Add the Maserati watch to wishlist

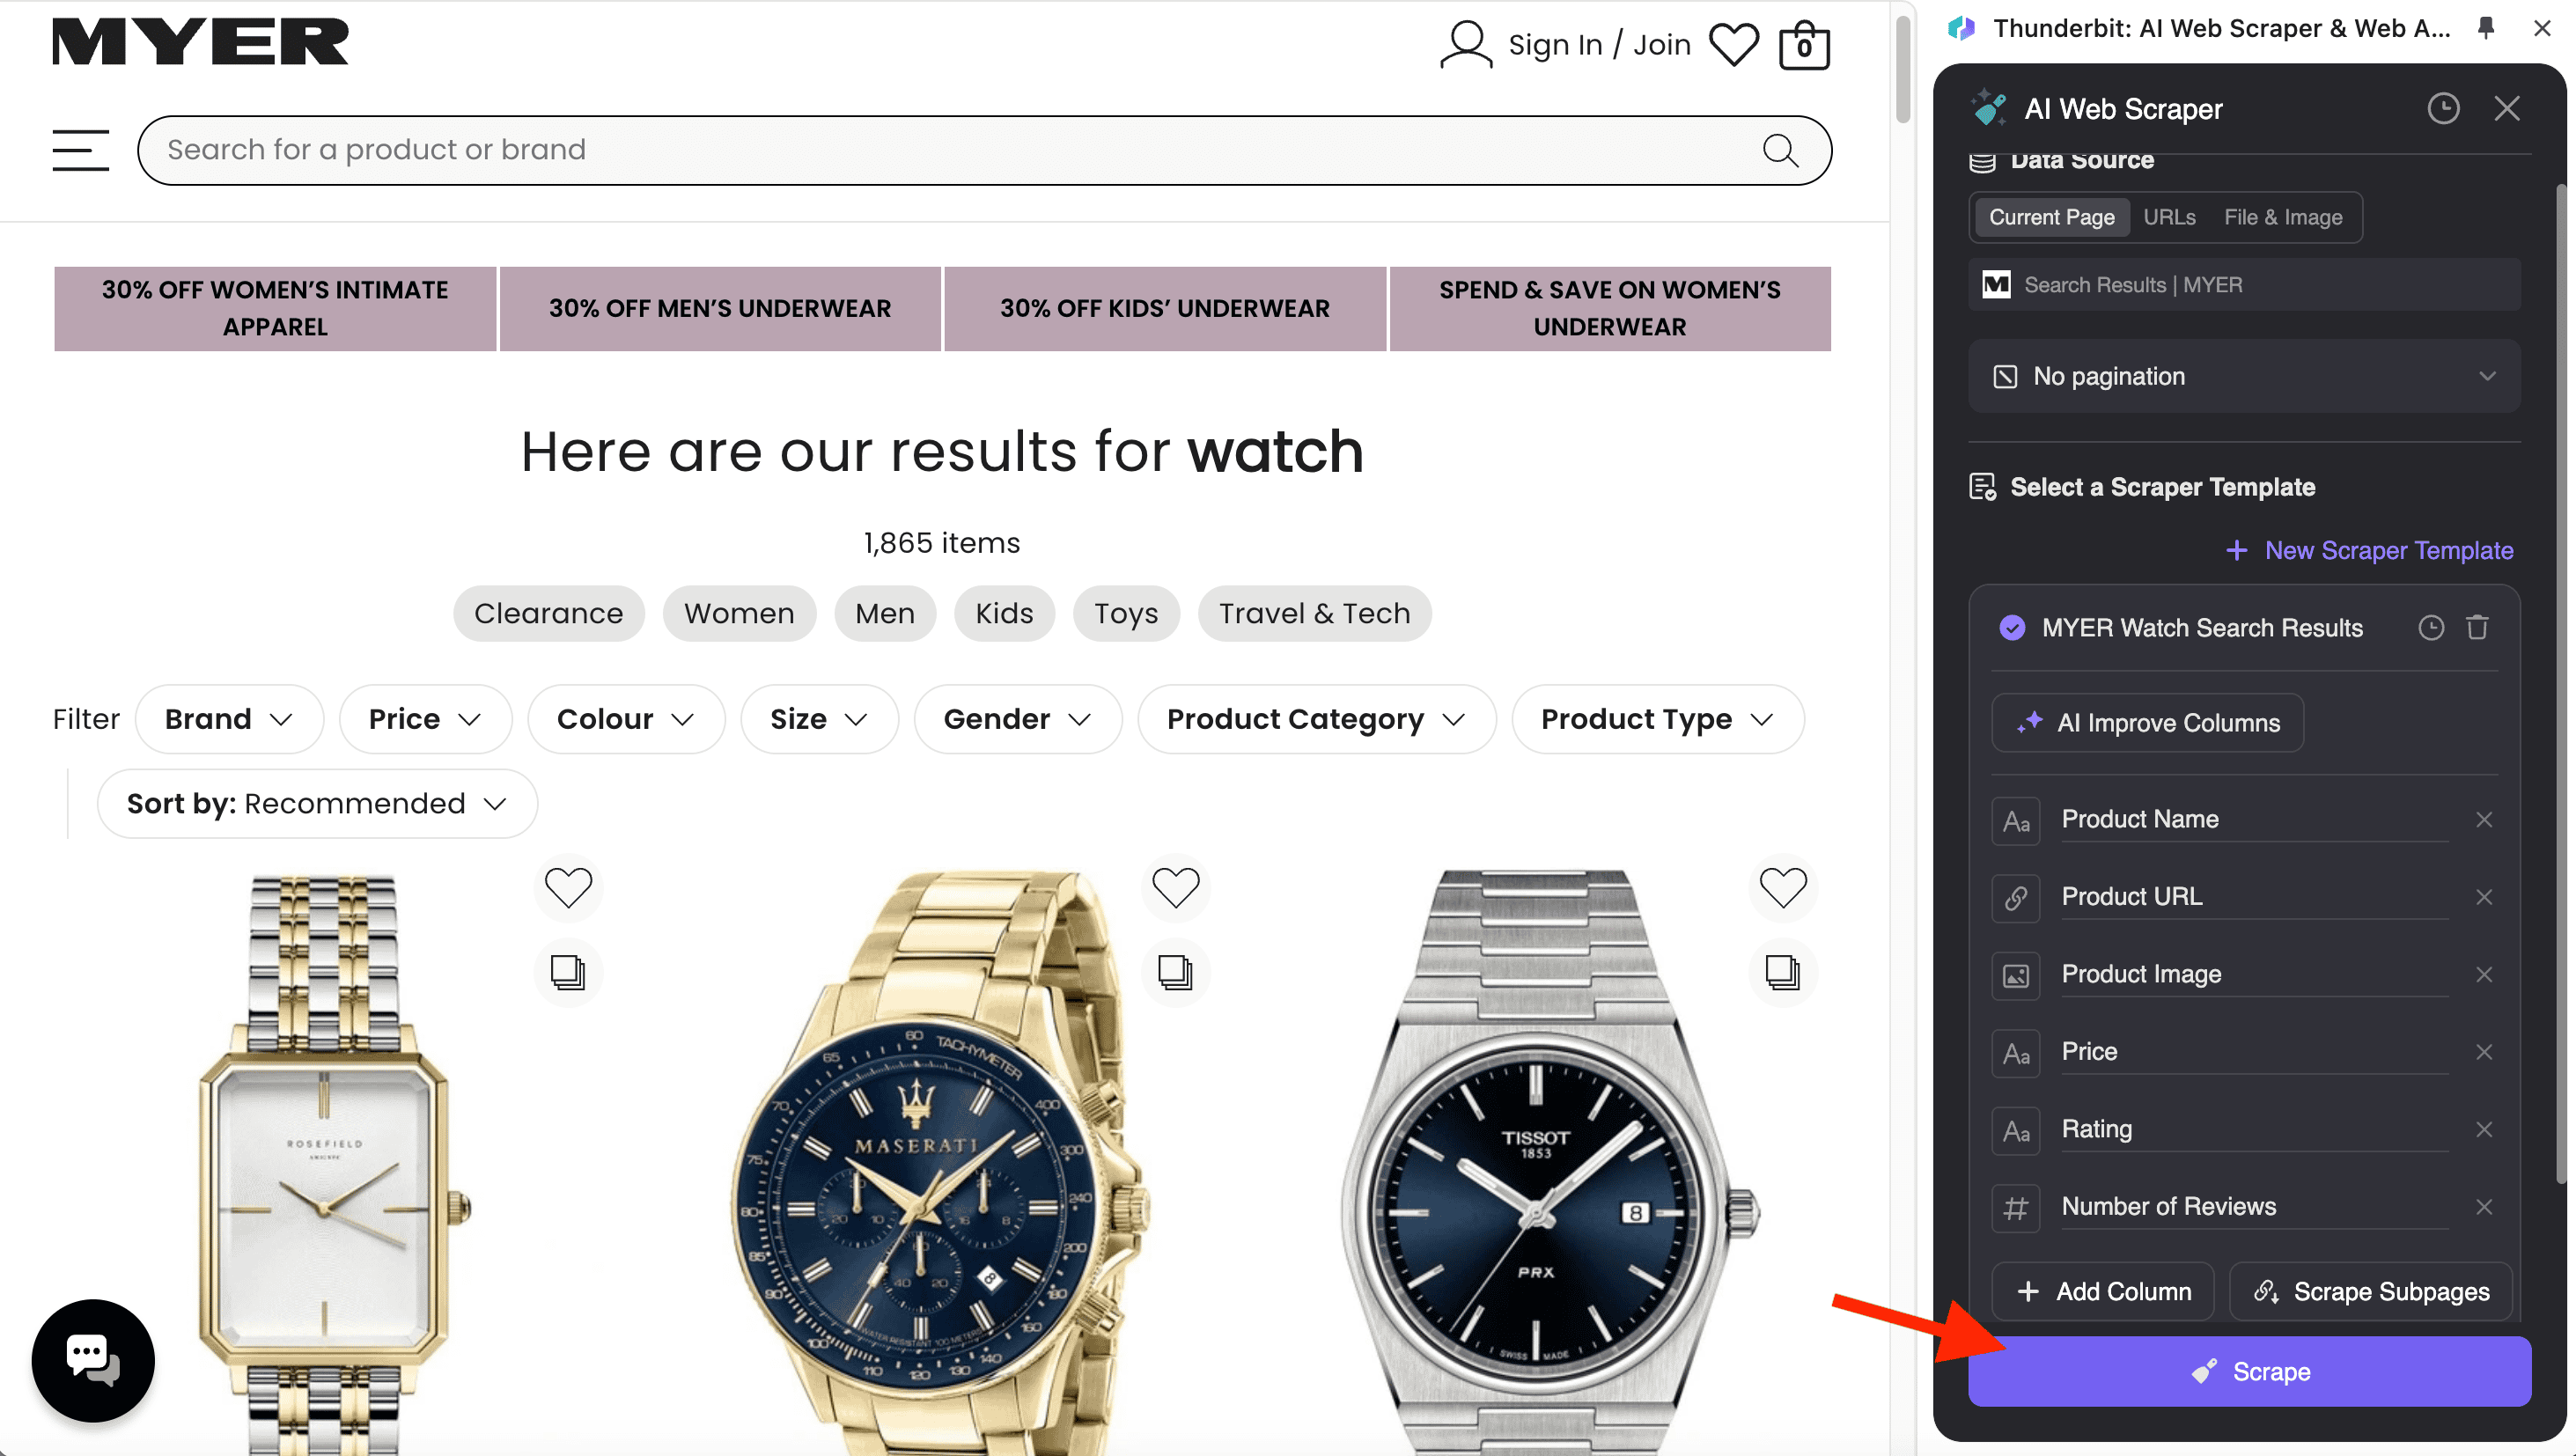point(1175,887)
